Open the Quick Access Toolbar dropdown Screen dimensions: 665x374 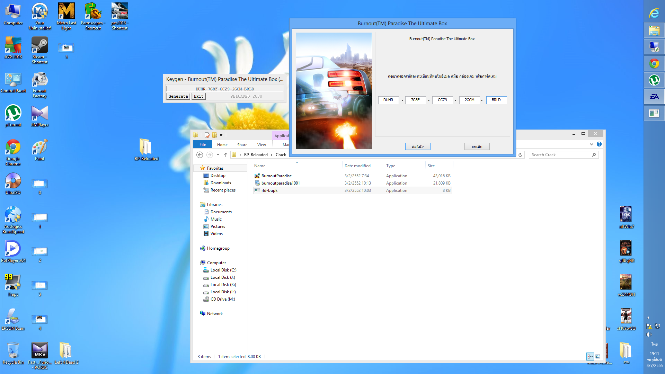pyautogui.click(x=221, y=135)
